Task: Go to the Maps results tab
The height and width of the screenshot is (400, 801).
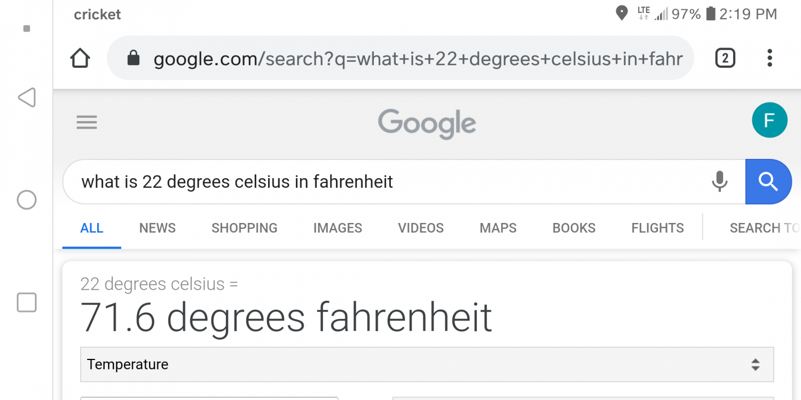Action: [x=498, y=228]
